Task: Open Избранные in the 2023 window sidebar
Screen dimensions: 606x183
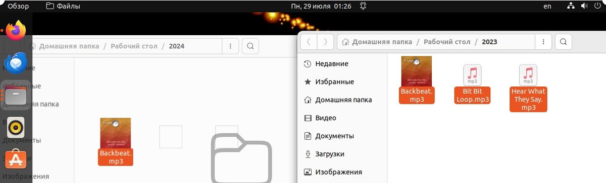Action: click(x=342, y=82)
